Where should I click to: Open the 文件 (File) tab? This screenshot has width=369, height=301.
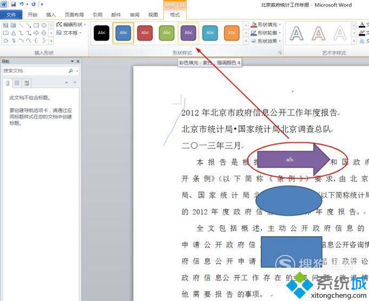[11, 15]
